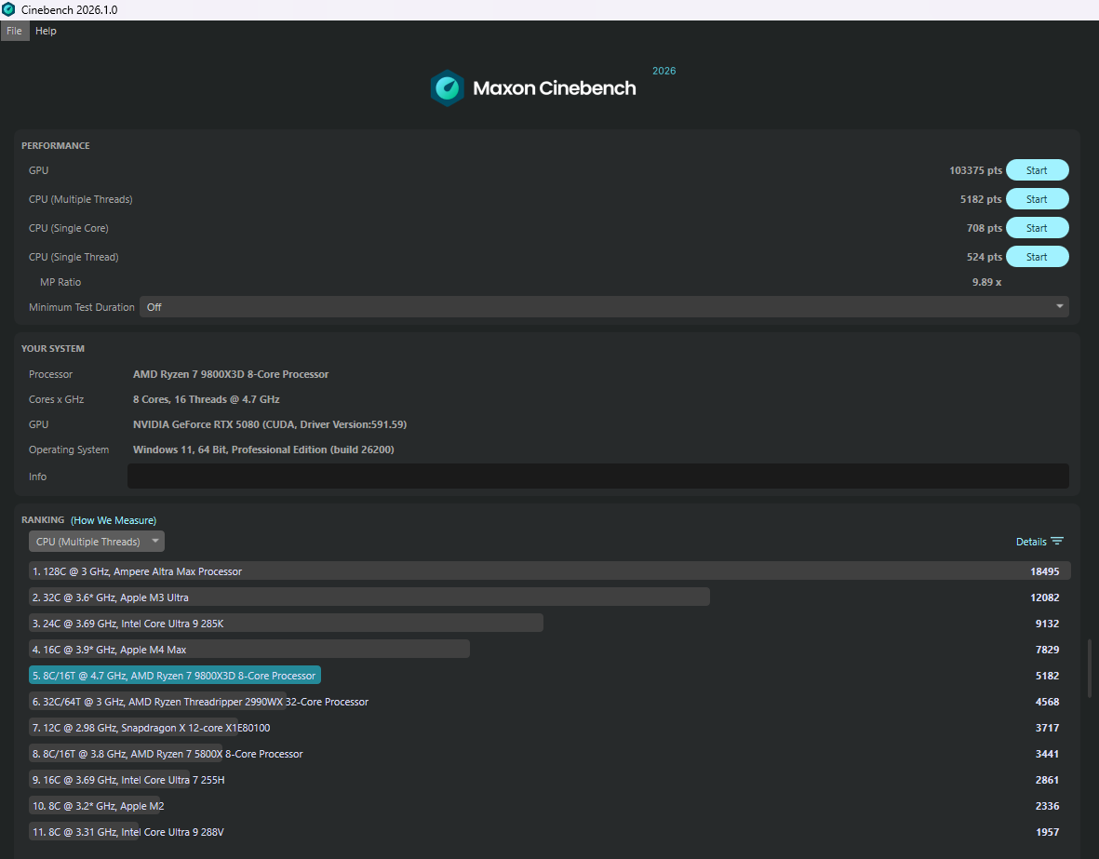
Task: Click the processor name AMD Ryzen 7 9800X3D
Action: click(x=231, y=374)
